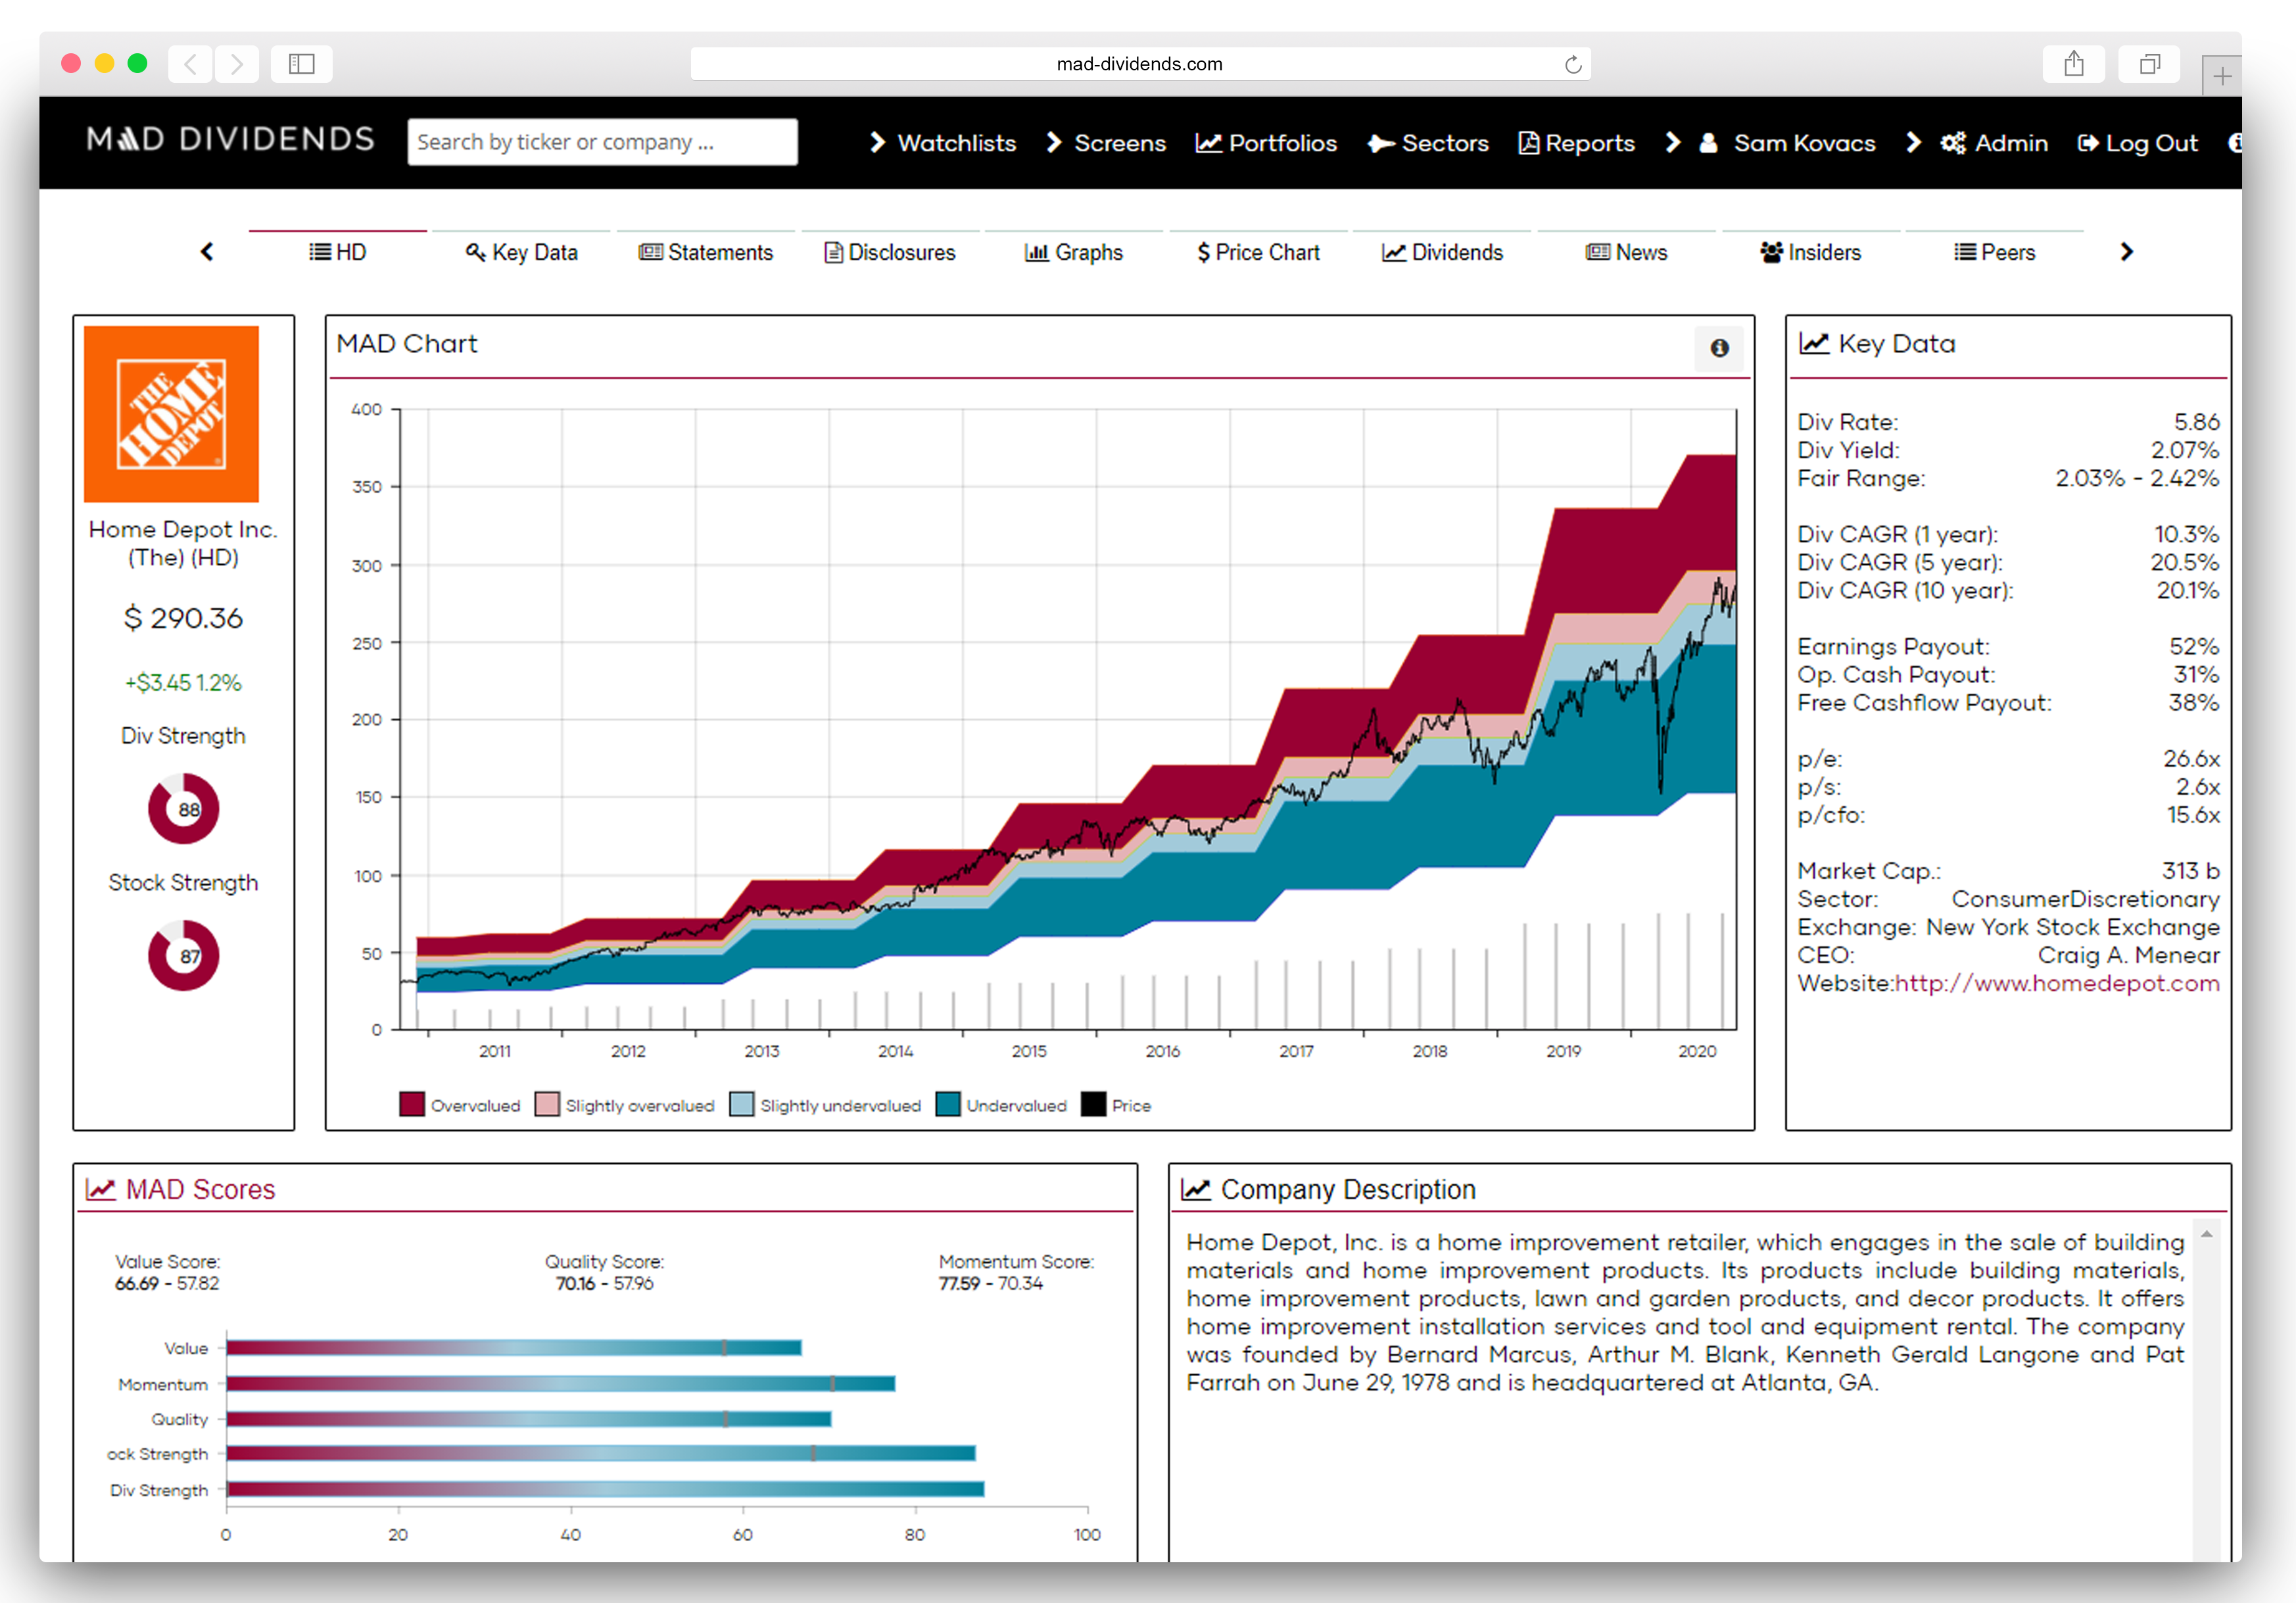Screen dimensions: 2296x1603
Task: Click the Quality Score 70.16 - 57.96 text
Action: 605,1273
